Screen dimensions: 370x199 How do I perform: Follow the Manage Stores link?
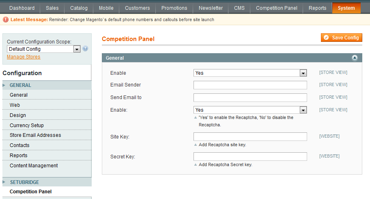[24, 57]
